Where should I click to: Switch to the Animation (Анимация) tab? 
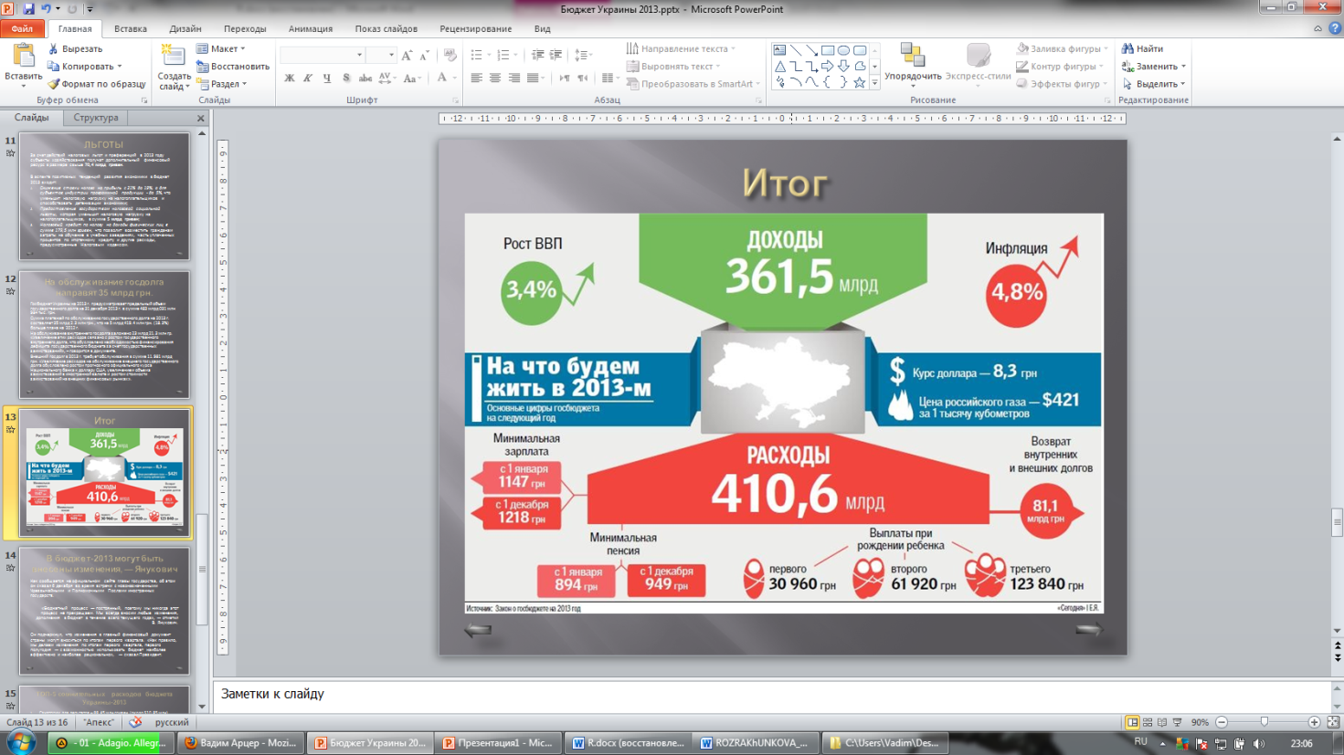tap(311, 28)
